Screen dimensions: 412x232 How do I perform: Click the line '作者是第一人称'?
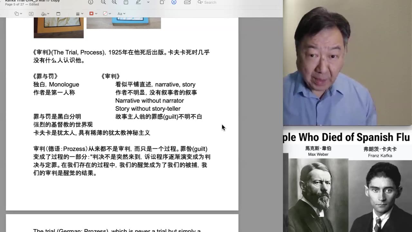(54, 92)
